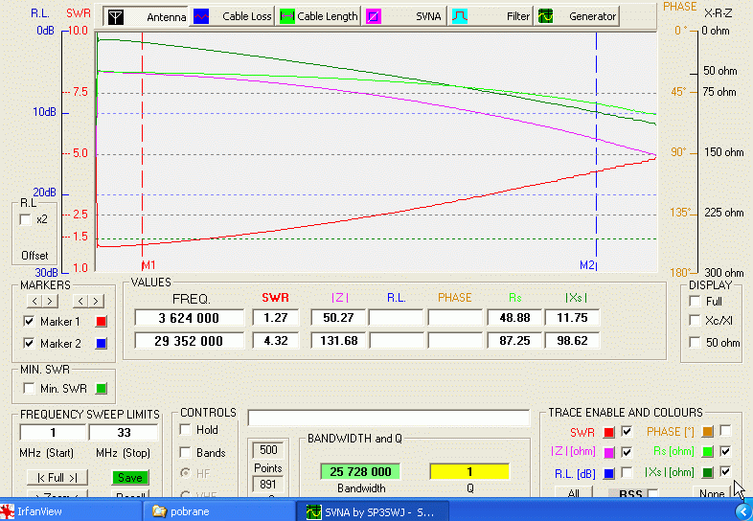Enable the PHASE trace checkbox
The width and height of the screenshot is (753, 521).
pyautogui.click(x=725, y=432)
